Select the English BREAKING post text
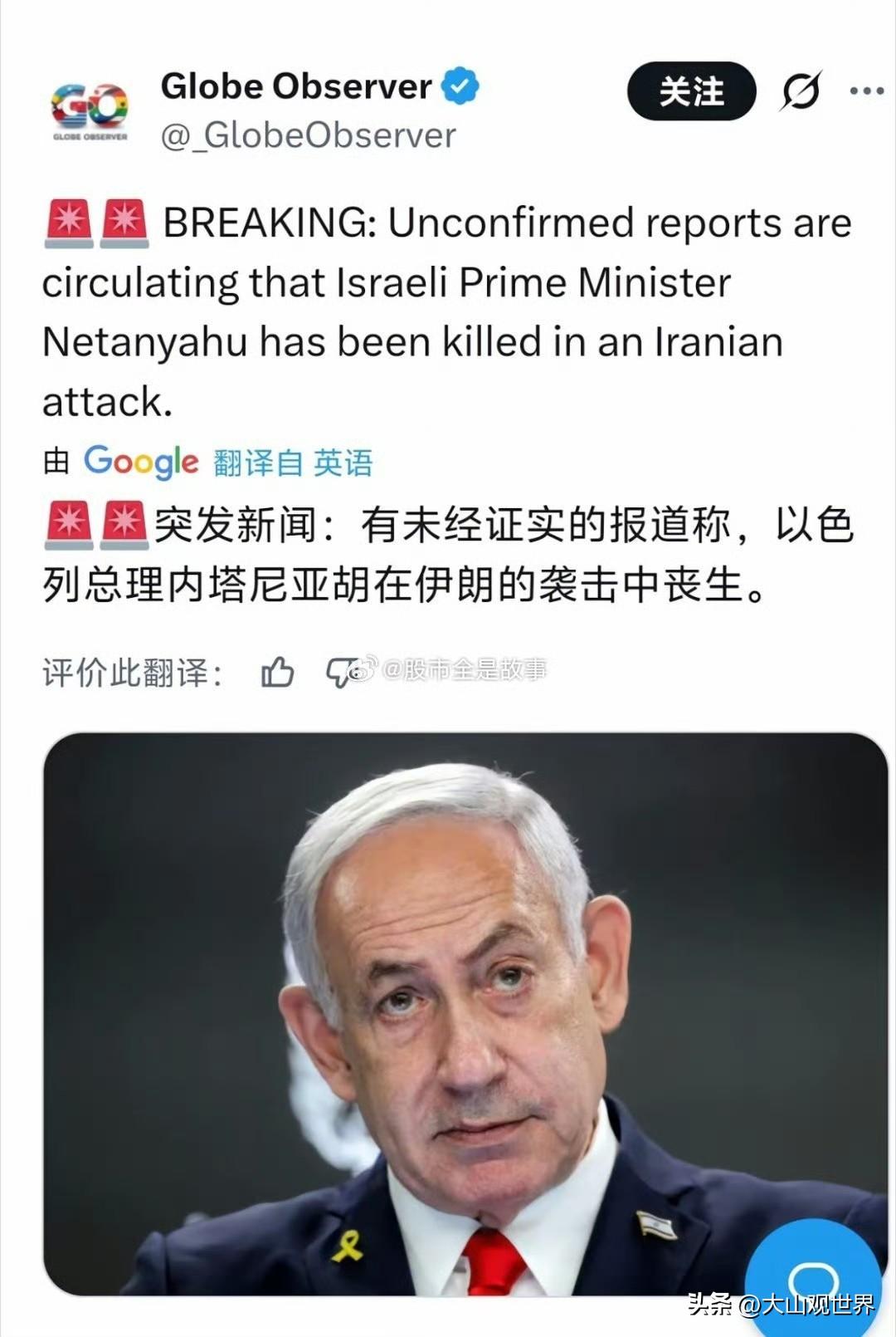 tap(447, 312)
